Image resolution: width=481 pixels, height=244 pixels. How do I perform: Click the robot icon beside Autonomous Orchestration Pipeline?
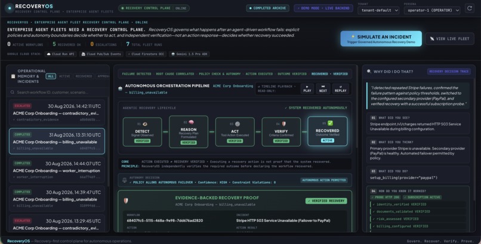tap(121, 88)
